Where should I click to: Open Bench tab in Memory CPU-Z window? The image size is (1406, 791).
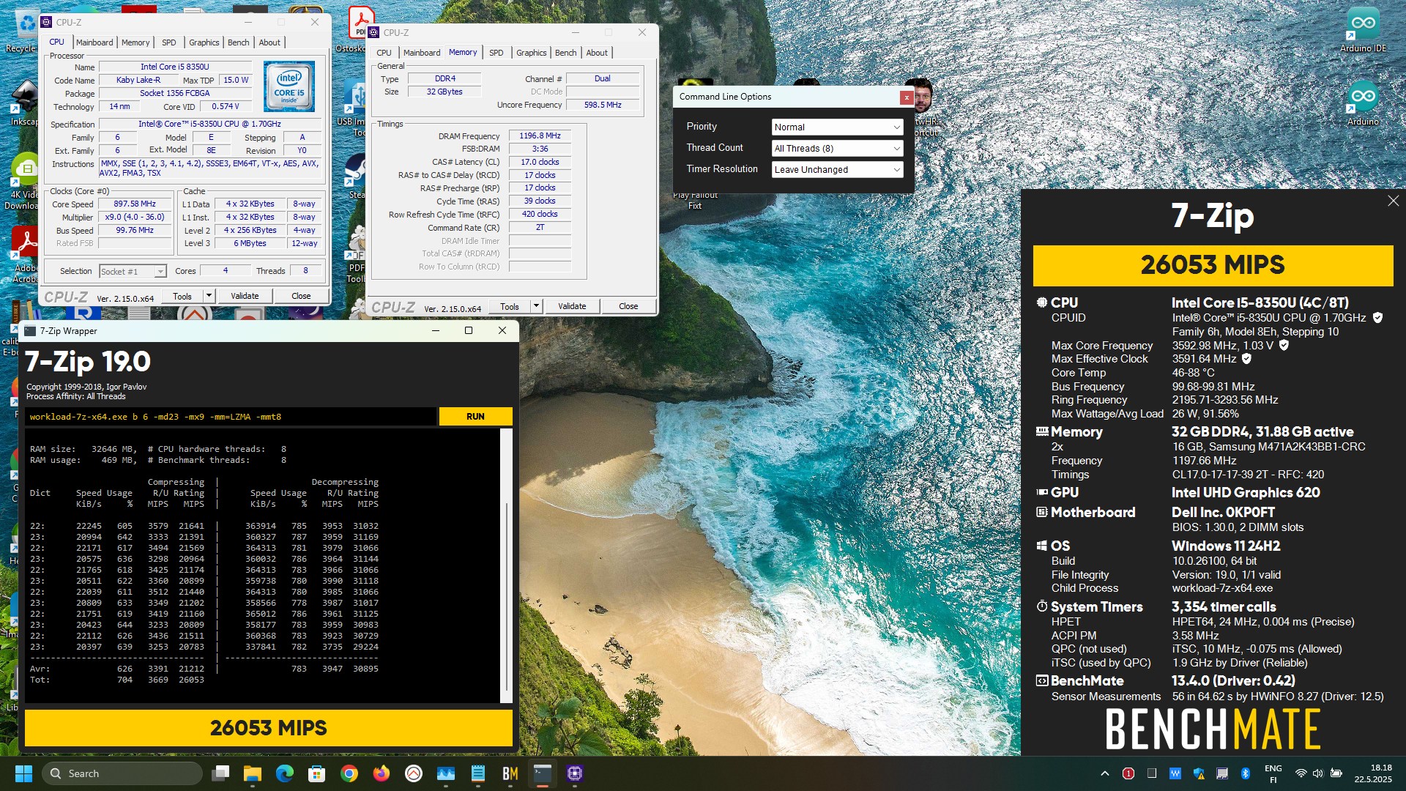pos(565,53)
